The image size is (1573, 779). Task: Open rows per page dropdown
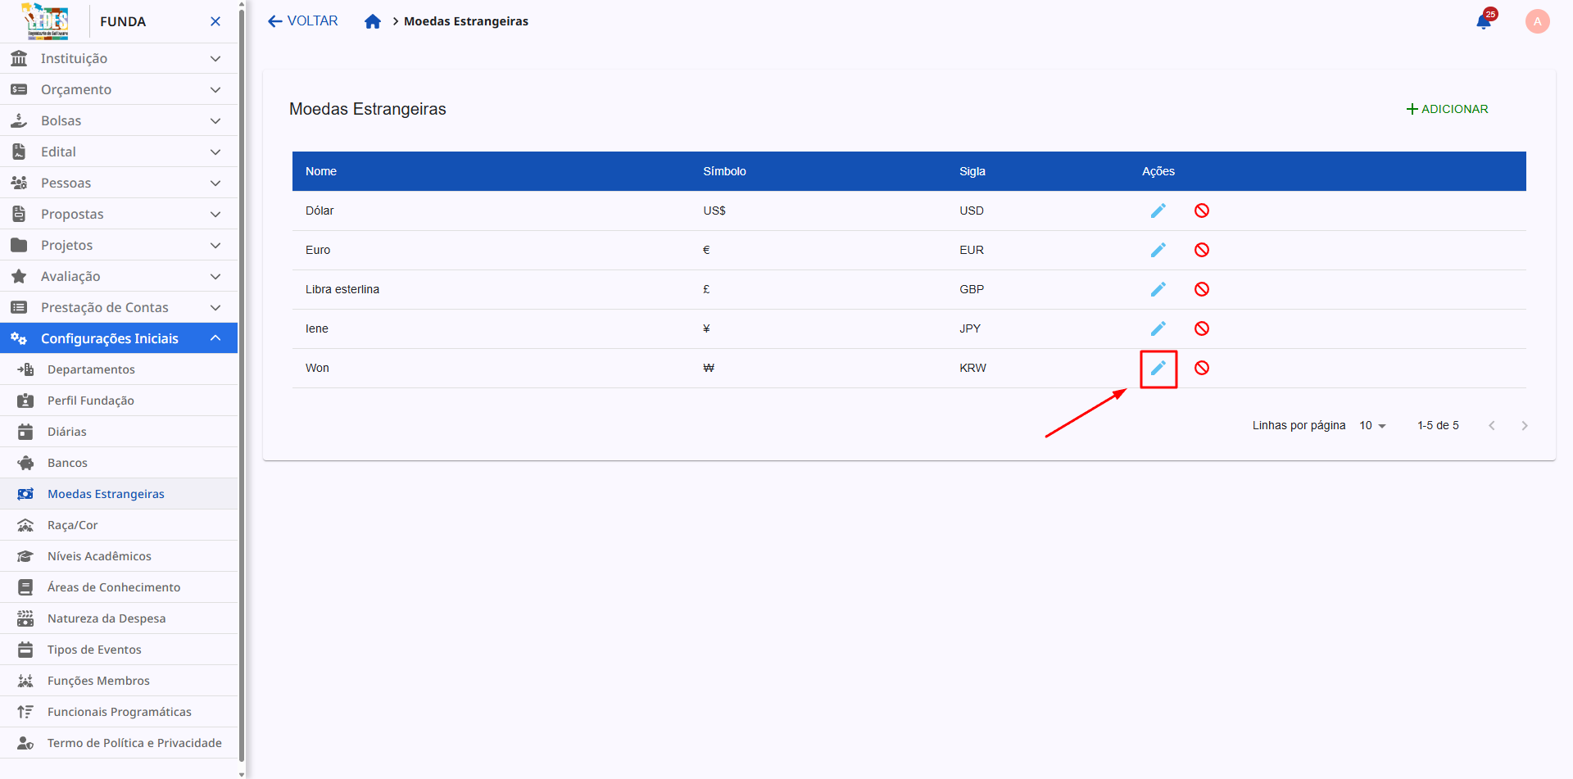click(x=1372, y=425)
